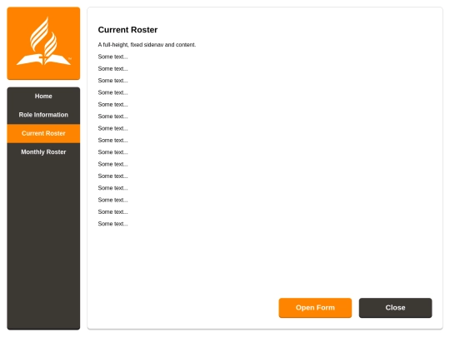Click the orange church flame logo

point(43,43)
